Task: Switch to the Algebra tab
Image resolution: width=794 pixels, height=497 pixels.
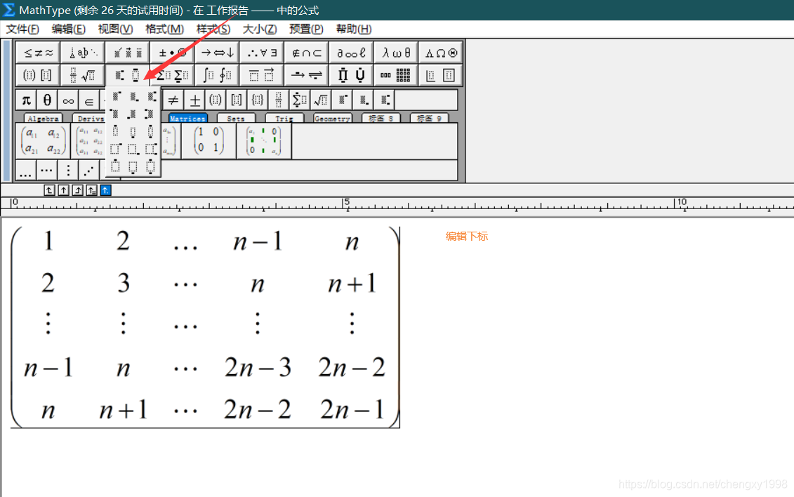Action: coord(43,119)
